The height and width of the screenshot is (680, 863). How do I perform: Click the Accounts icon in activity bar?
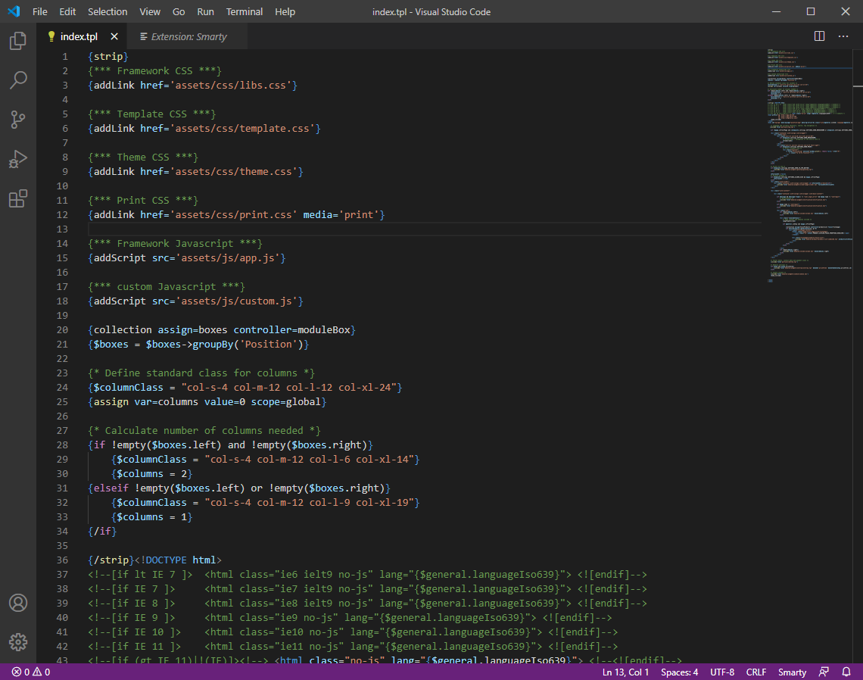pos(18,603)
